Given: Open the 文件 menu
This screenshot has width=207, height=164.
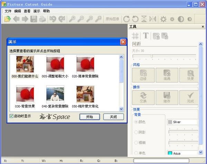Looking at the screenshot, I should point(8,11).
